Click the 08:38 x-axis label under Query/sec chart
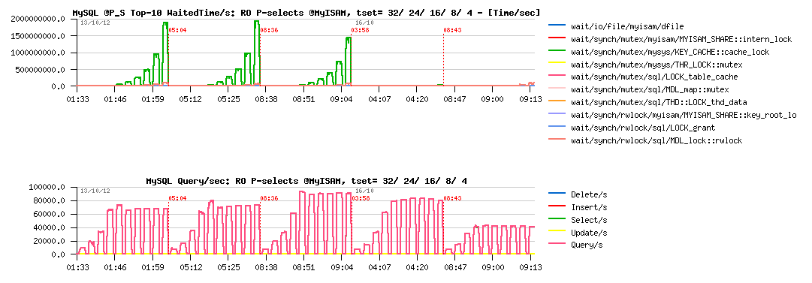The height and width of the screenshot is (283, 812). (267, 268)
